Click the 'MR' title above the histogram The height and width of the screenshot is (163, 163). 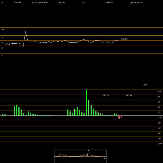tap(145, 85)
